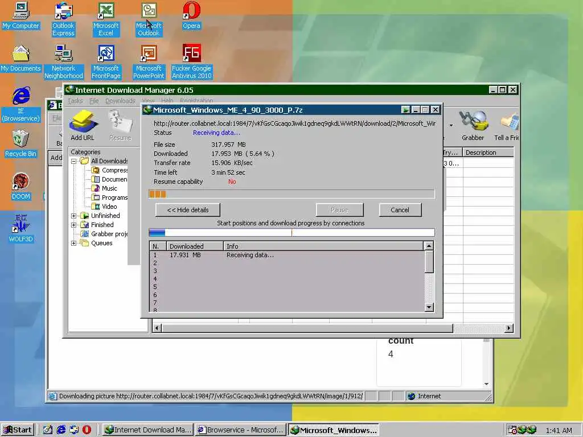
Task: Open Outlook Express desktop shortcut
Action: coord(63,19)
